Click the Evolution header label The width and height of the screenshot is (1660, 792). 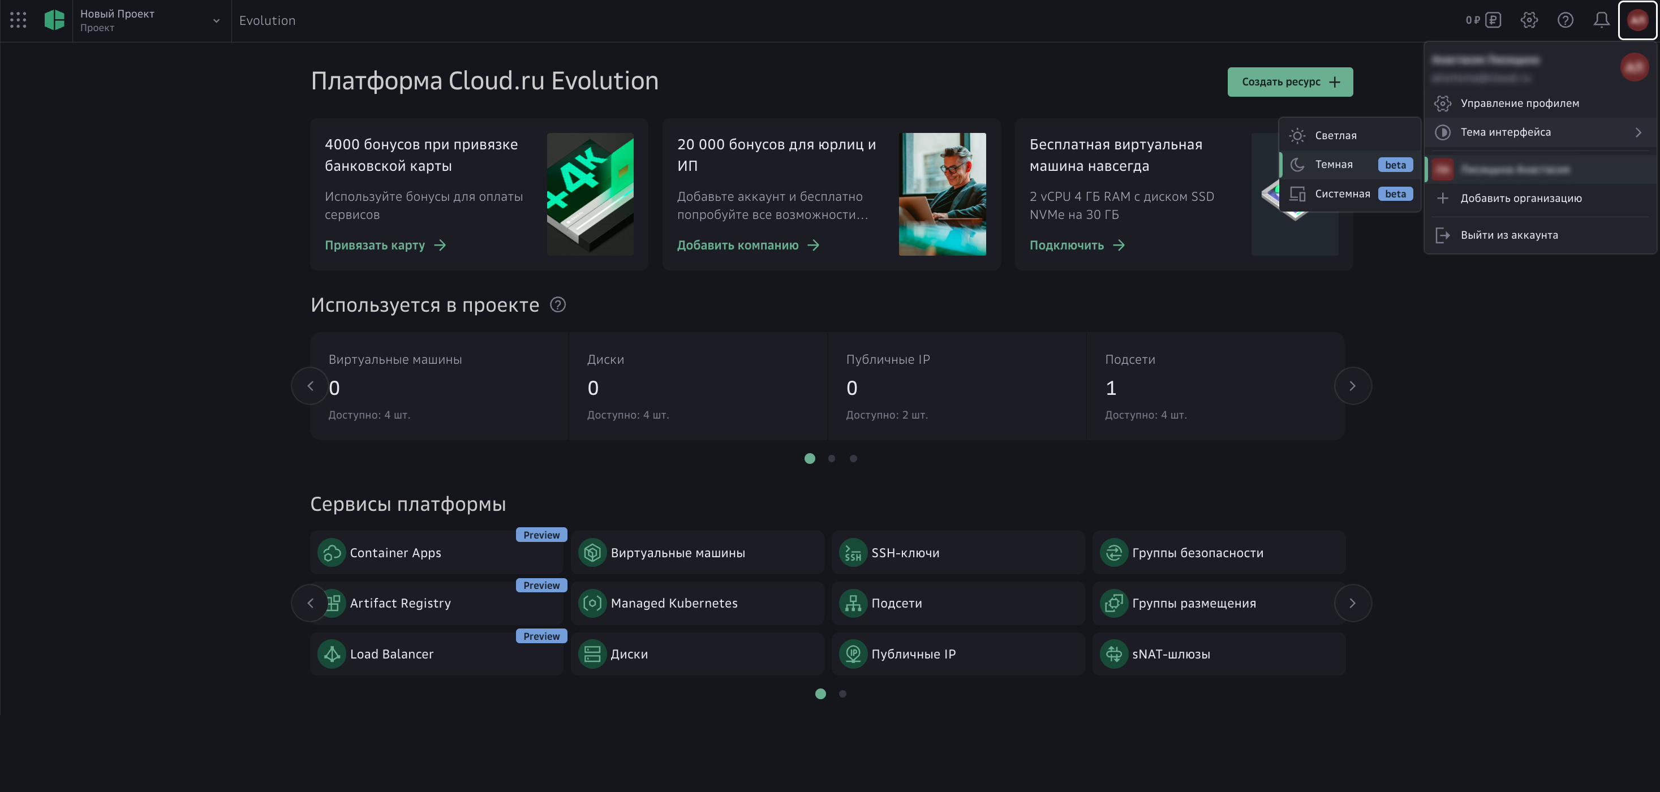(268, 20)
